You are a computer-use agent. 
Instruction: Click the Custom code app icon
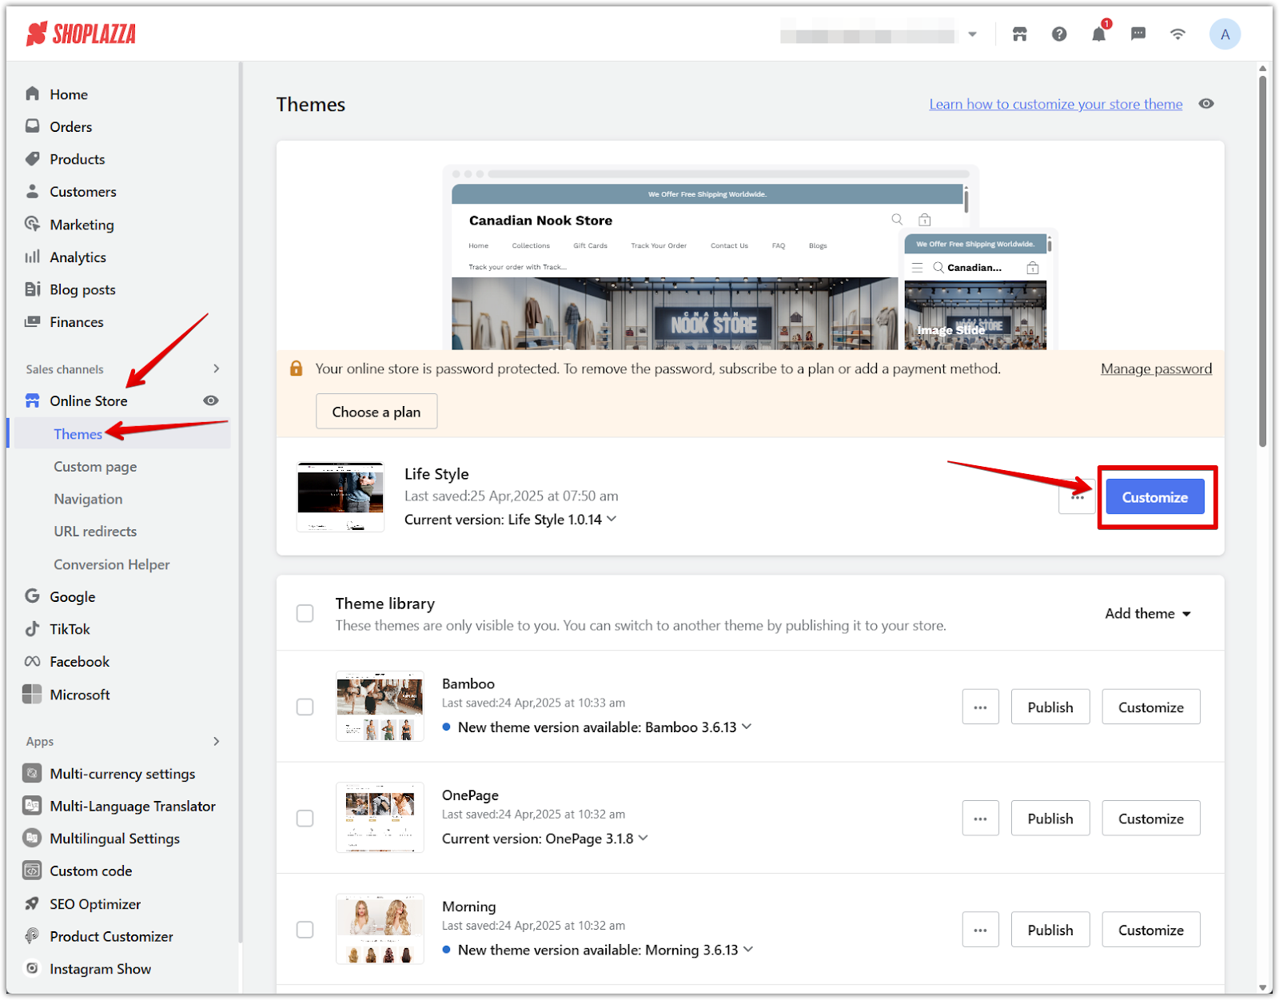coord(32,871)
